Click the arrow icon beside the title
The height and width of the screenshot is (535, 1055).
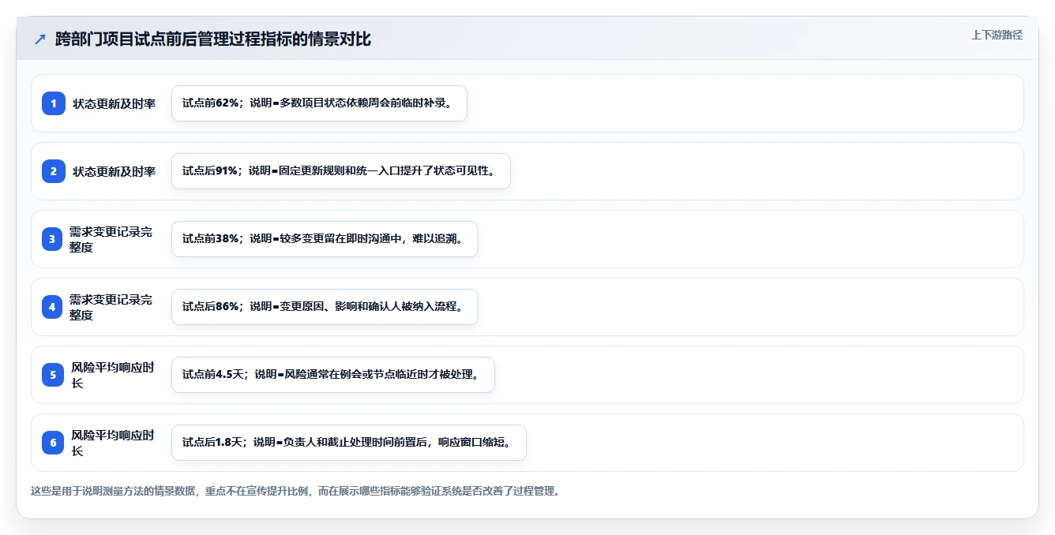(40, 39)
